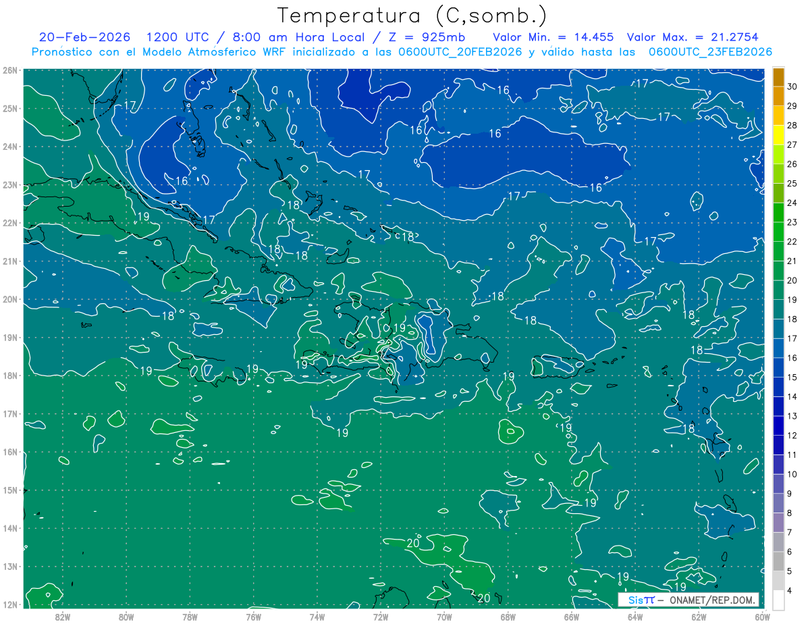The height and width of the screenshot is (626, 810).
Task: Click the longitude label '72W'
Action: pyautogui.click(x=381, y=617)
